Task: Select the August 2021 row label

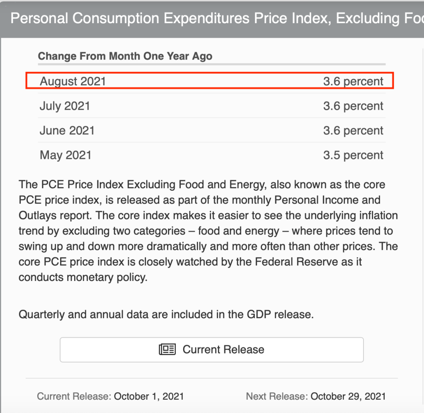Action: 73,81
